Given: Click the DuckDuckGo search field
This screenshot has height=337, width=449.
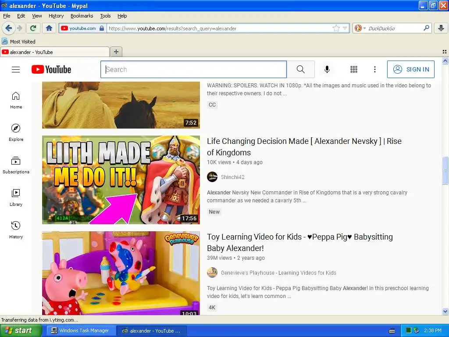Looking at the screenshot, I should [395, 29].
